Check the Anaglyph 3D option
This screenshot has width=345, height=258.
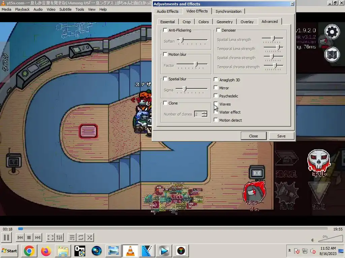coord(216,80)
